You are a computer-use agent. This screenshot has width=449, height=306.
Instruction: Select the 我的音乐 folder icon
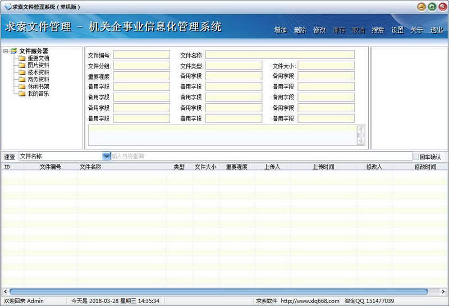(x=22, y=93)
